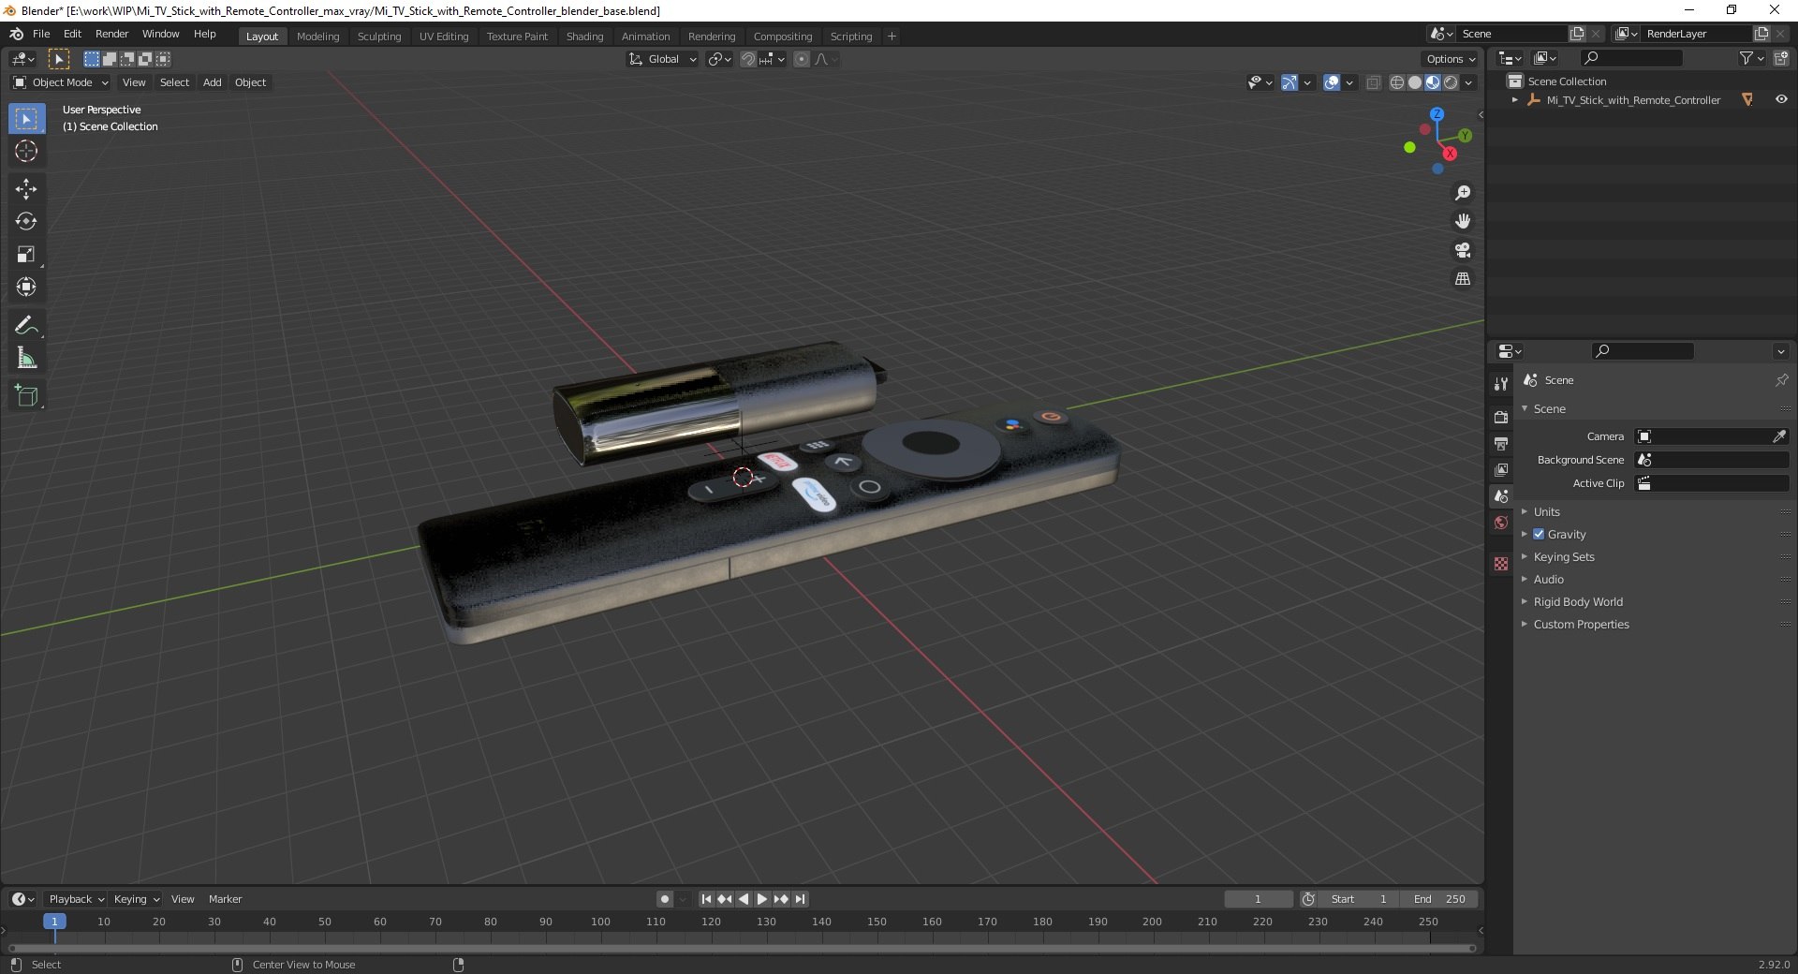Toggle snapping magnet
This screenshot has height=974, width=1798.
coord(748,59)
